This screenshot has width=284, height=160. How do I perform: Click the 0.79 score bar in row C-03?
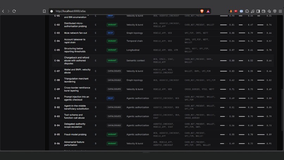tap(242, 33)
